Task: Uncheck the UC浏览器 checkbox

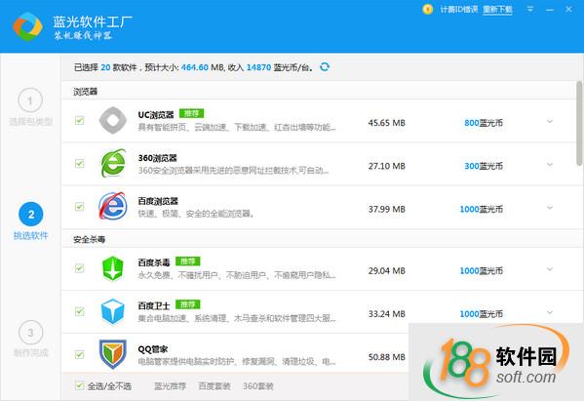Action: coord(79,120)
